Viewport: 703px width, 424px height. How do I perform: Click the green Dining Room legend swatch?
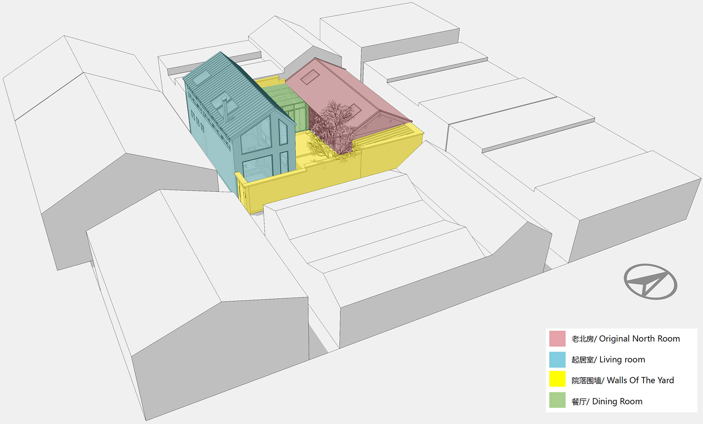click(x=557, y=400)
